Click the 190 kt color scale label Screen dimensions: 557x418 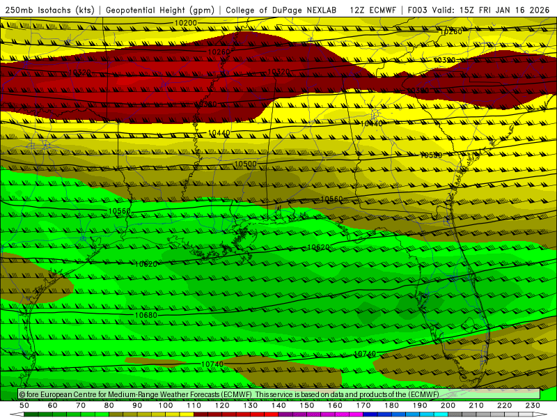pyautogui.click(x=420, y=405)
